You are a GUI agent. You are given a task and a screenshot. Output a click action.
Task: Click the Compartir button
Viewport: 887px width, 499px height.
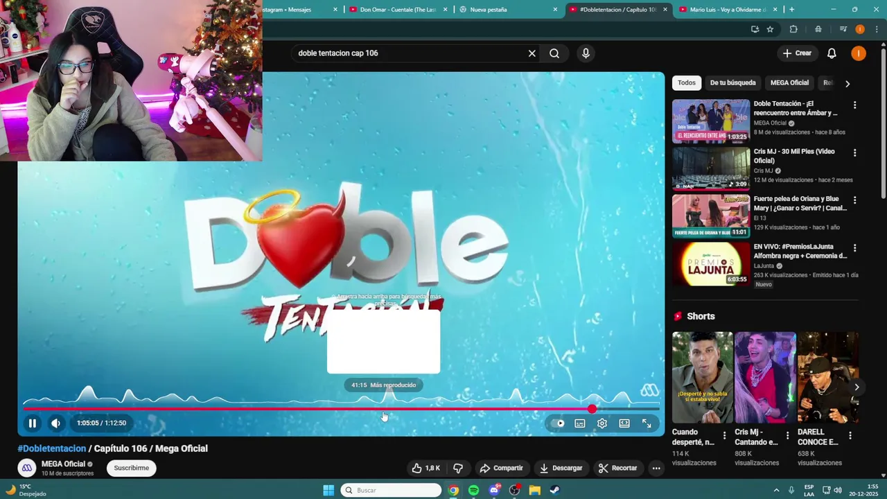coord(502,468)
